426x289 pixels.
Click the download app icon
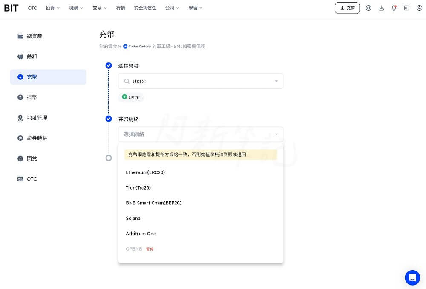tap(381, 8)
